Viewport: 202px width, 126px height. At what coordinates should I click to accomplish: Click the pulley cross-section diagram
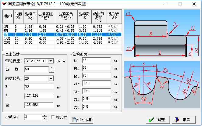161,34
